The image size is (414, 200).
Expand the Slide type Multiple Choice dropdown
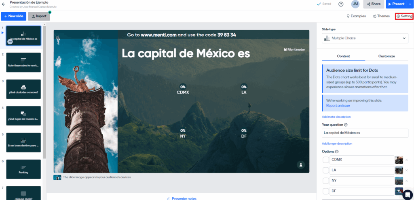(x=365, y=38)
